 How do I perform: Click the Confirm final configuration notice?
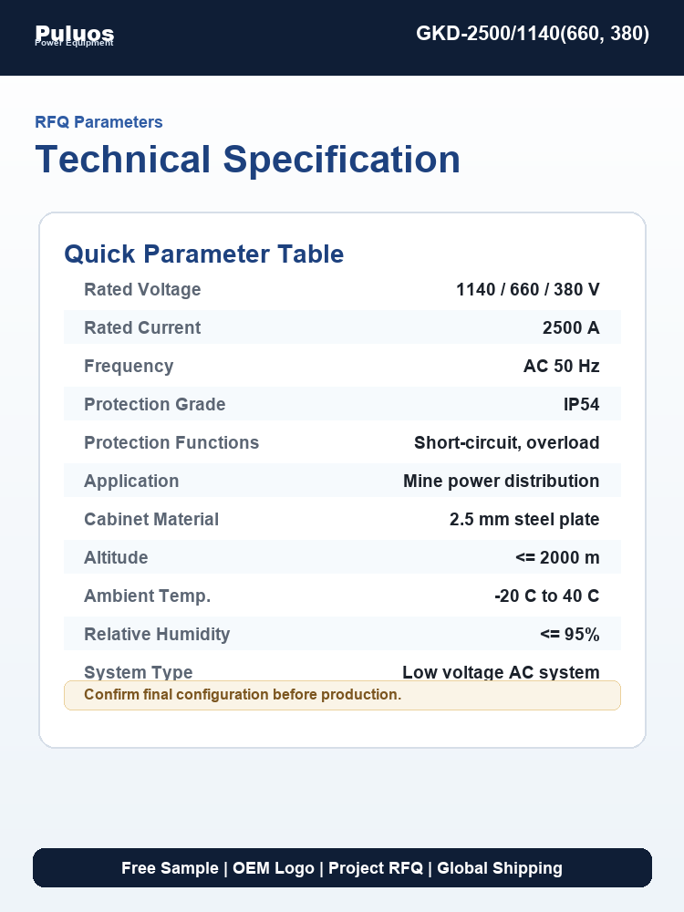343,695
